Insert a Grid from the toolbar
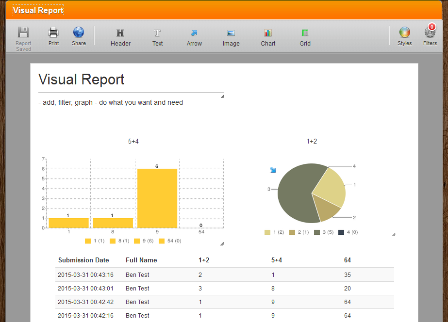This screenshot has height=322, width=448. [x=305, y=34]
